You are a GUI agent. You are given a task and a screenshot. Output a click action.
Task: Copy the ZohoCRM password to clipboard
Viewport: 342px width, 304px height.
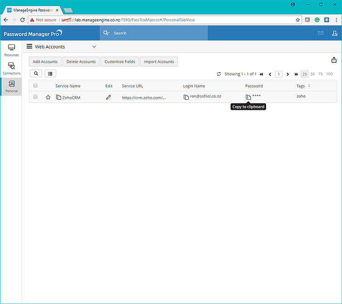248,97
